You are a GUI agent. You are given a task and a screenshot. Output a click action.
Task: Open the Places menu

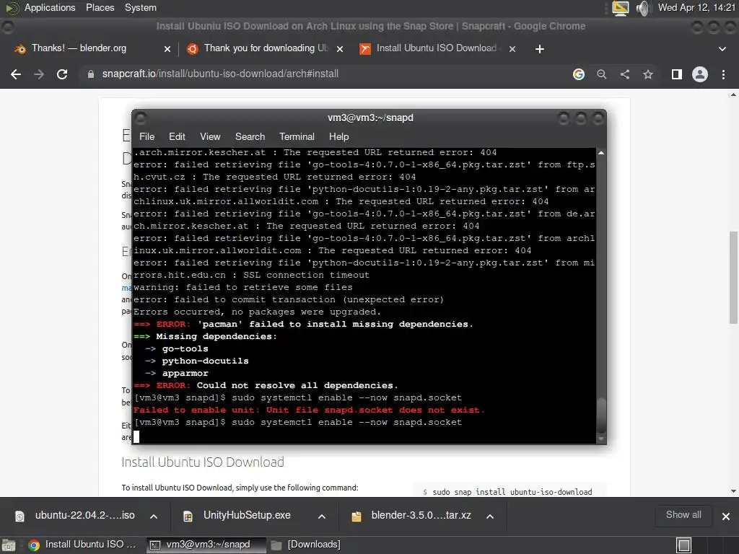tap(100, 8)
